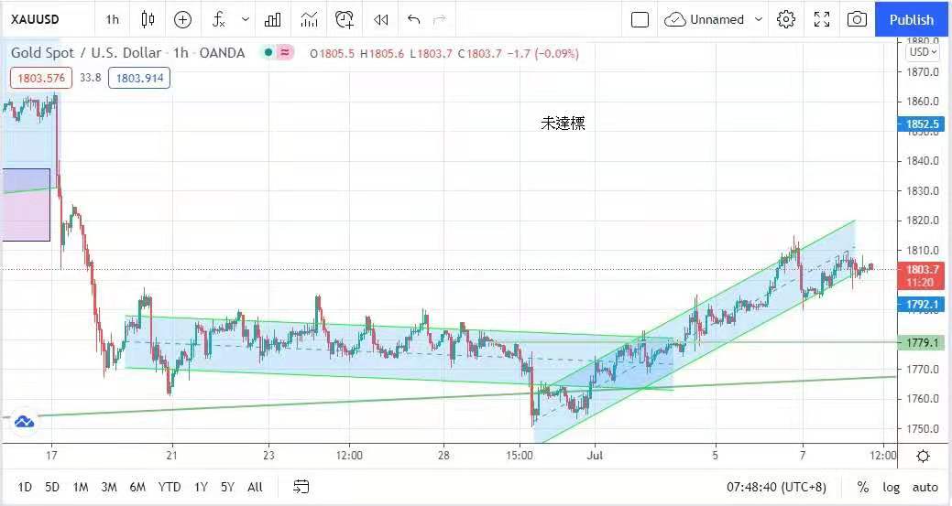The image size is (952, 506).
Task: Select the 1M date range tab
Action: click(x=81, y=487)
